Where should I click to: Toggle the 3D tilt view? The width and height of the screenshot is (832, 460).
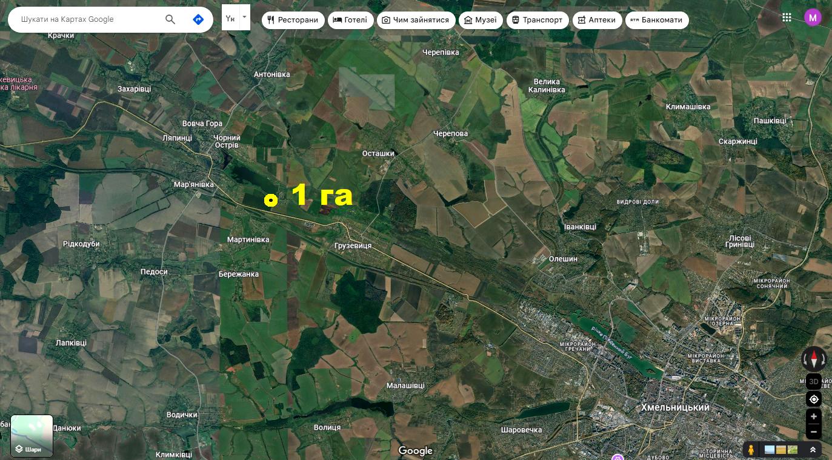(814, 381)
